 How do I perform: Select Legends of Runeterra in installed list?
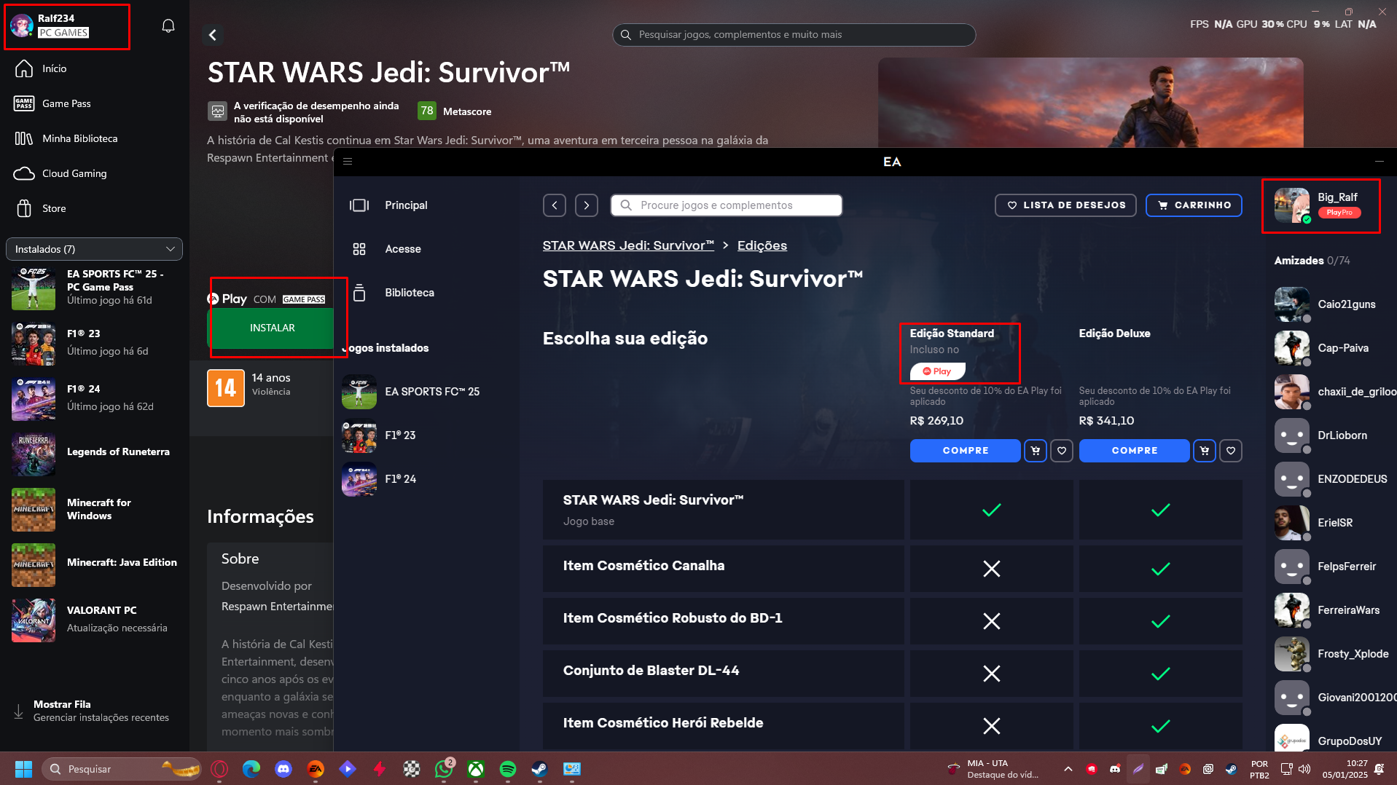point(95,453)
